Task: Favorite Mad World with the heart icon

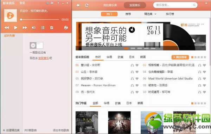Action: click(204, 79)
